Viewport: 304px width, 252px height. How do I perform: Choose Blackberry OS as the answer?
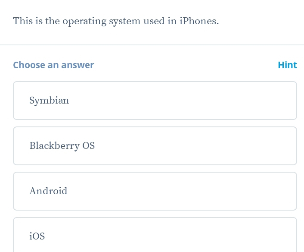pyautogui.click(x=155, y=146)
